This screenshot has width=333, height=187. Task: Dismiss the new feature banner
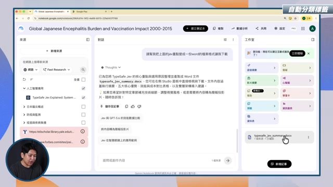tap(309, 54)
